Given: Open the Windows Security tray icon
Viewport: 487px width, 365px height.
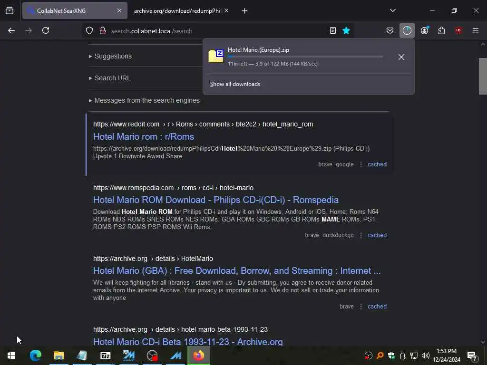Looking at the screenshot, I should (x=391, y=355).
